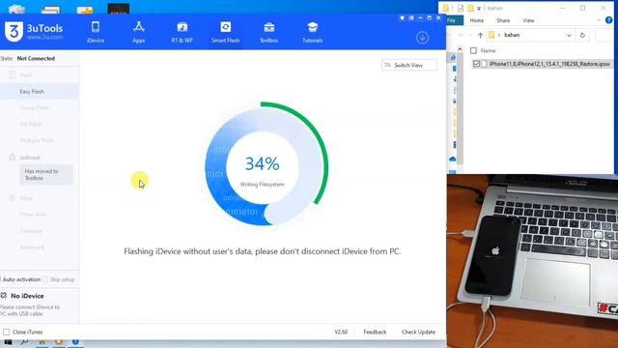The image size is (618, 348).
Task: Click the Name column header
Action: (488, 50)
